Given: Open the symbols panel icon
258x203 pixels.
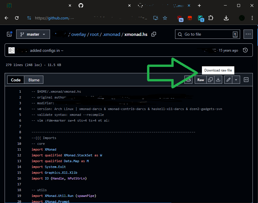Looking at the screenshot, I should click(x=246, y=80).
